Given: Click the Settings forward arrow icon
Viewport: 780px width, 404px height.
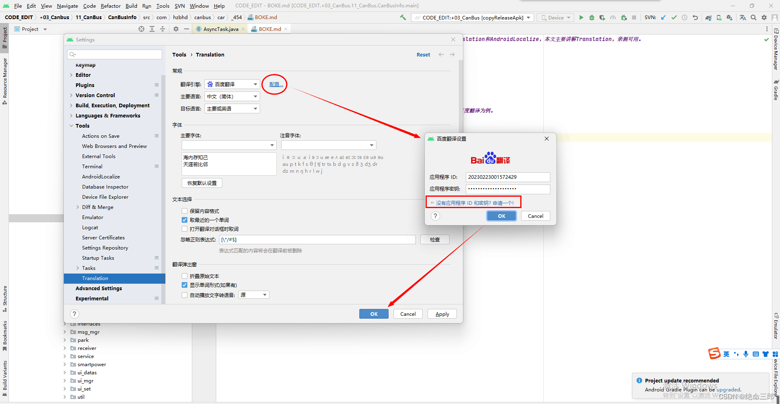Looking at the screenshot, I should [x=452, y=54].
